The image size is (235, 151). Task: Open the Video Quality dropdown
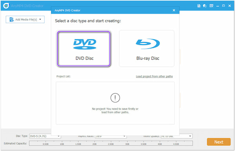point(177,136)
